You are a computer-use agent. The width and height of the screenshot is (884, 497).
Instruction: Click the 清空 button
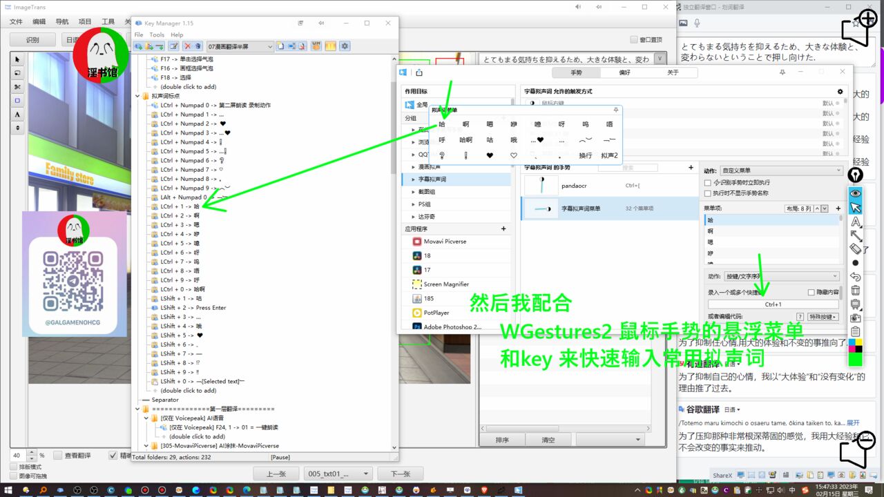click(x=548, y=440)
